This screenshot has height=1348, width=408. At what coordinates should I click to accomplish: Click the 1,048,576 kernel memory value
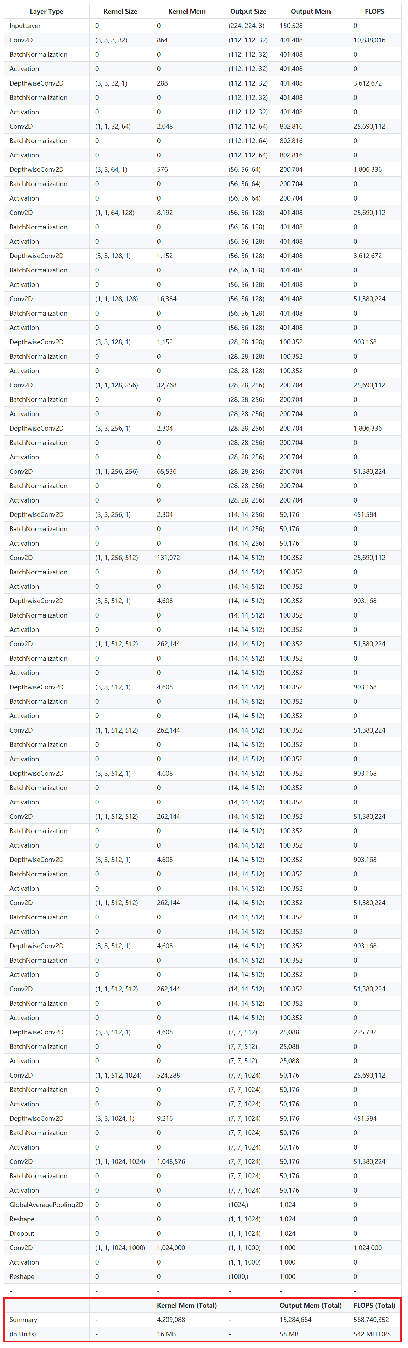(x=171, y=1161)
